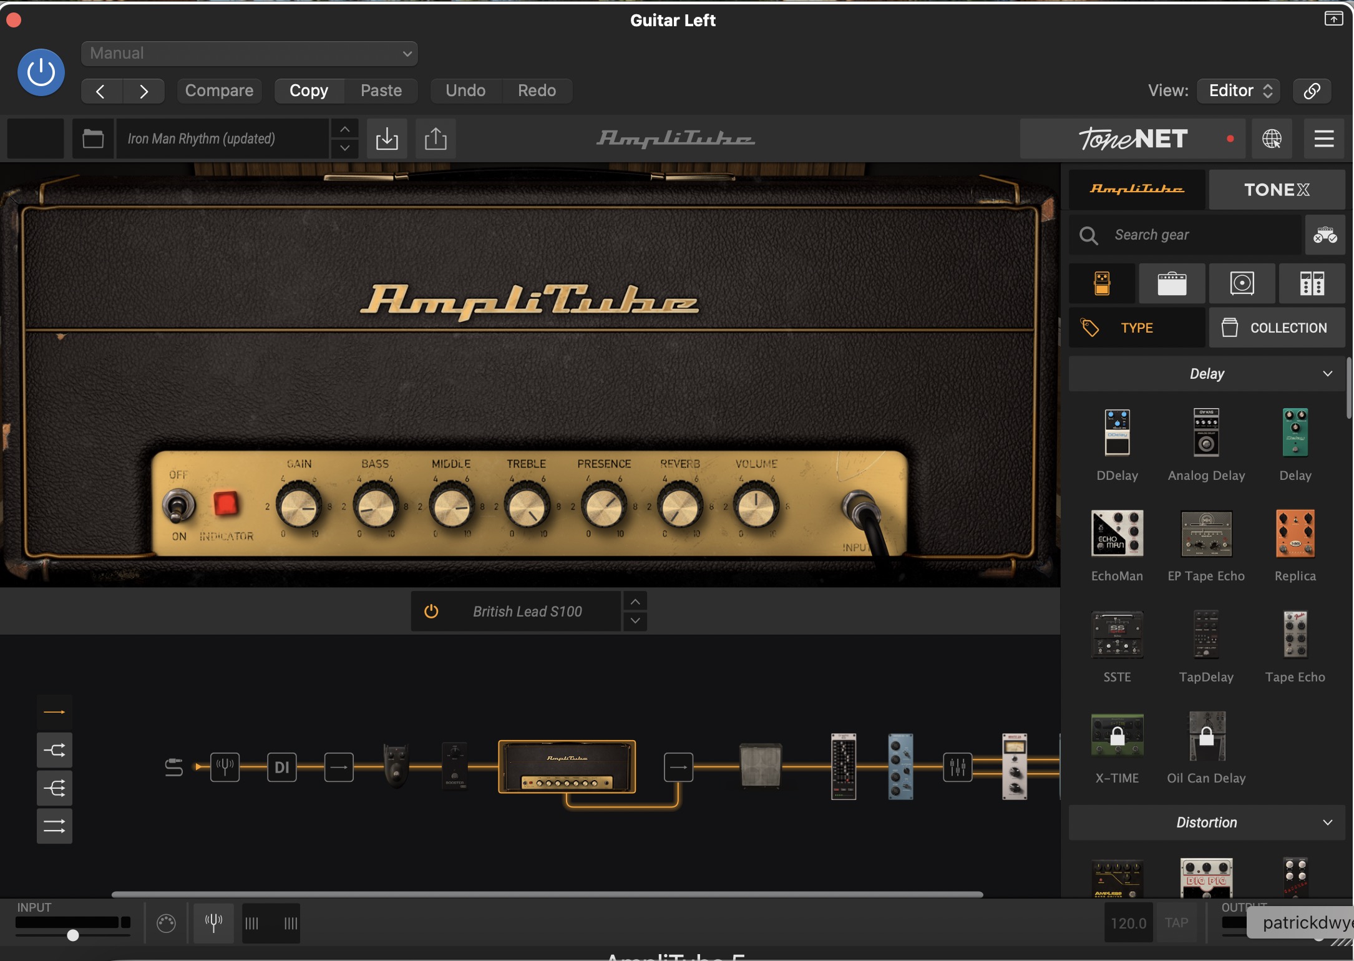Select the Replica delay pedal

(x=1295, y=533)
